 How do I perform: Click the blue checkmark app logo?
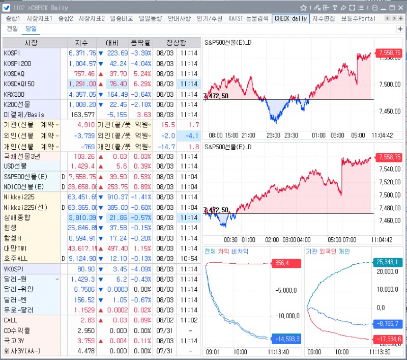(6, 8)
